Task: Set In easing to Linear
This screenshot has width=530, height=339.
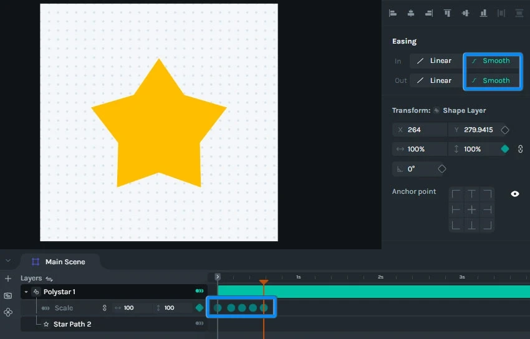Action: click(436, 61)
